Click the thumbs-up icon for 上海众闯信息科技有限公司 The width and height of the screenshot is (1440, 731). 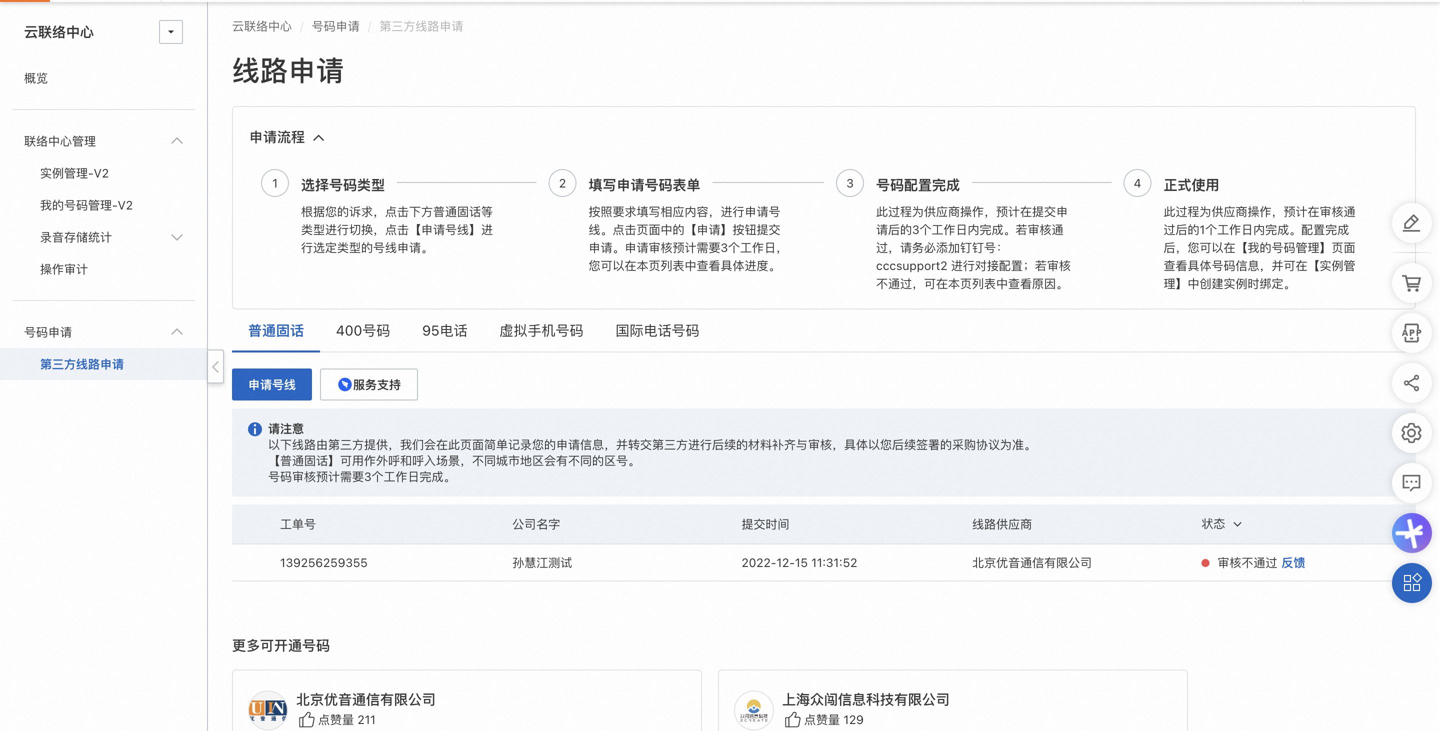click(x=791, y=719)
